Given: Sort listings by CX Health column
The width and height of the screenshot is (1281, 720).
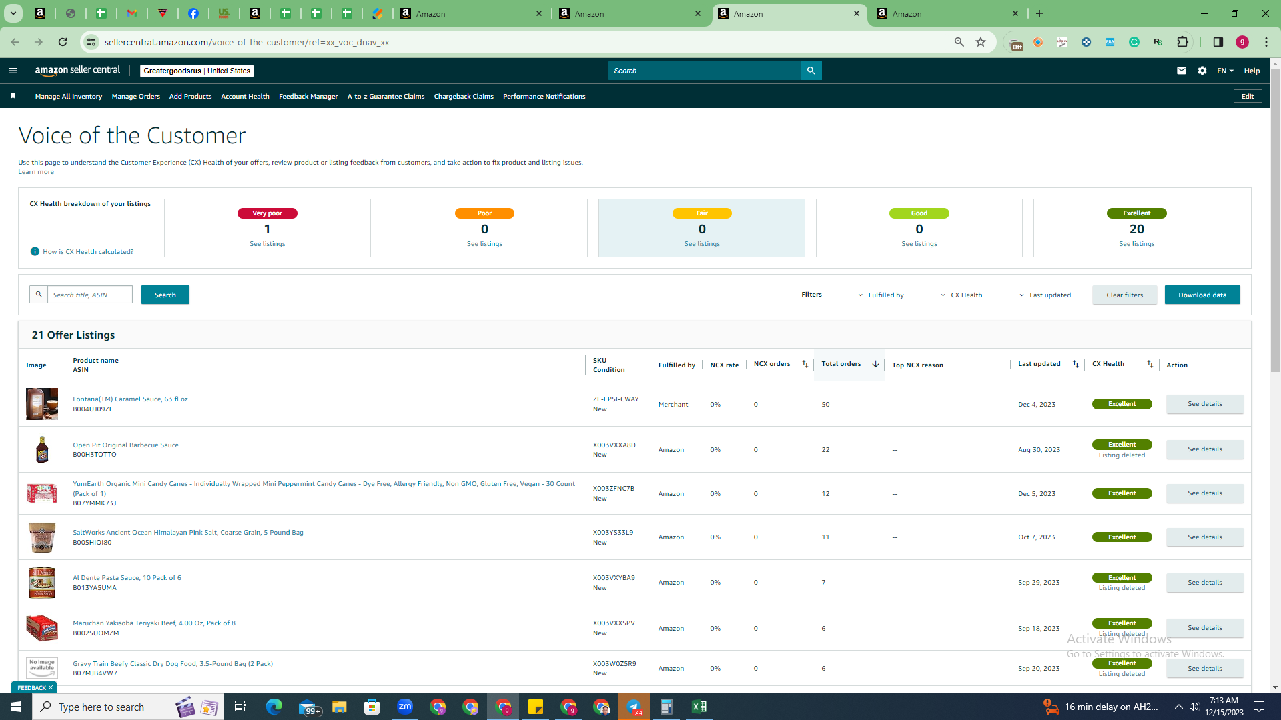Looking at the screenshot, I should [x=1150, y=364].
